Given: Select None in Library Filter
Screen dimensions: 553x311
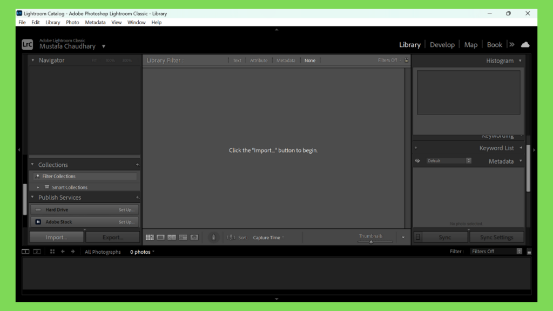Looking at the screenshot, I should [x=310, y=60].
